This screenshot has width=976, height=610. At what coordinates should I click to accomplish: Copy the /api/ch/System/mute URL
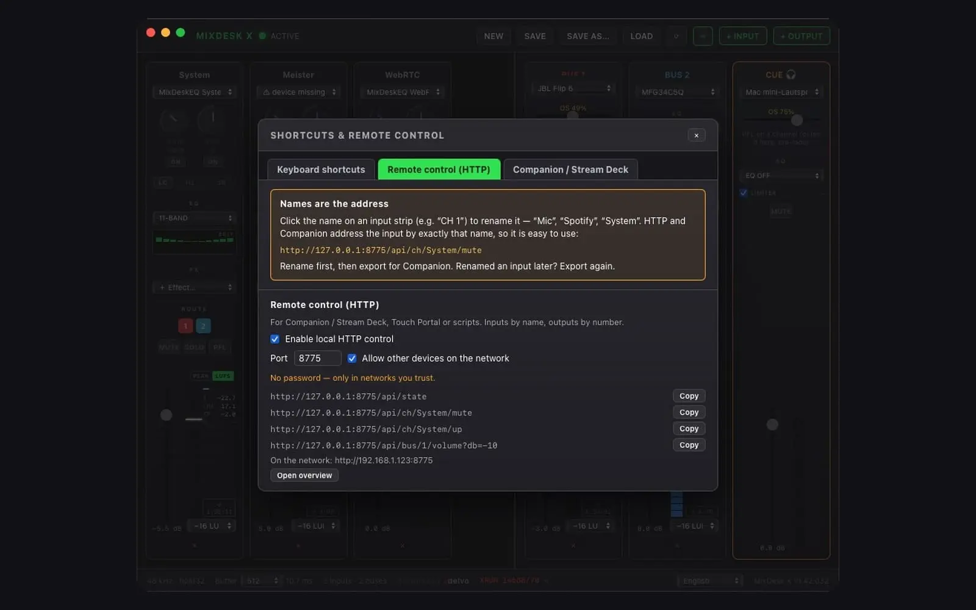pyautogui.click(x=689, y=412)
